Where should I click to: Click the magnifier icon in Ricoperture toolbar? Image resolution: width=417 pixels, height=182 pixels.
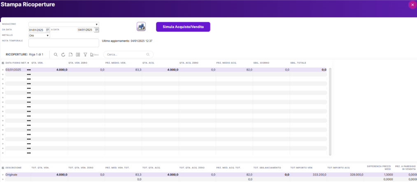pos(56,55)
